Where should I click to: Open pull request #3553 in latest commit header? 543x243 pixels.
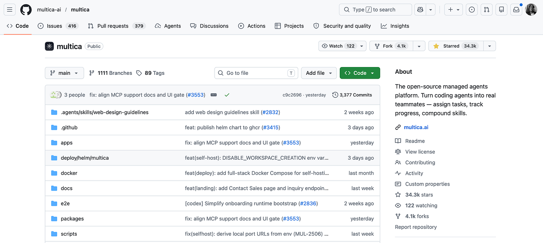[196, 95]
